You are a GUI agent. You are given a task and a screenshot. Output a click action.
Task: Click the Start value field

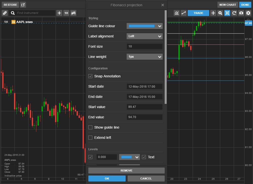145,107
